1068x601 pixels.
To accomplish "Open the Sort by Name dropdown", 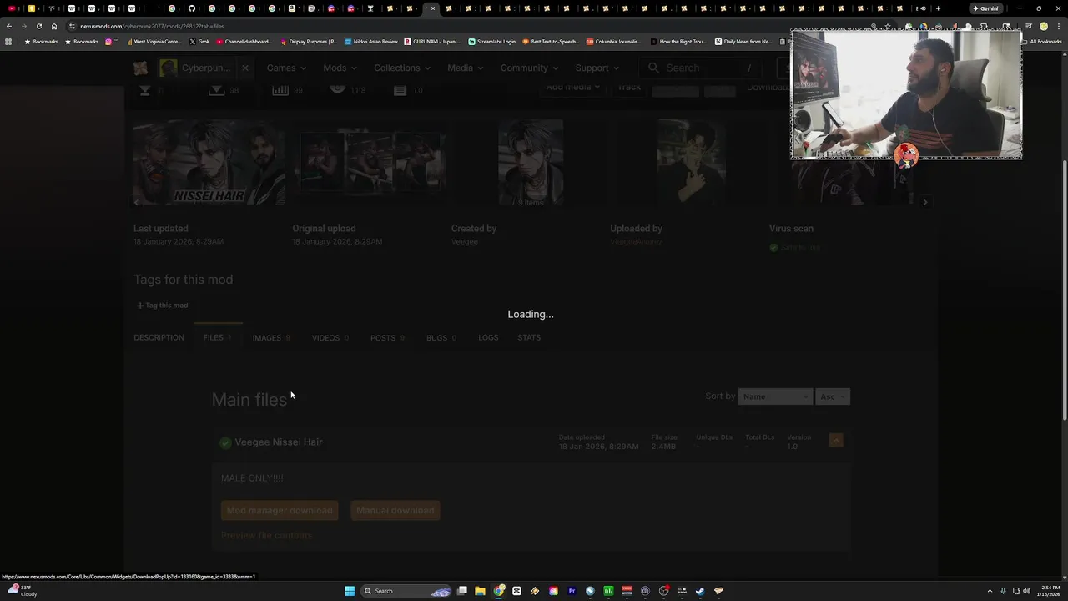I will (x=775, y=396).
